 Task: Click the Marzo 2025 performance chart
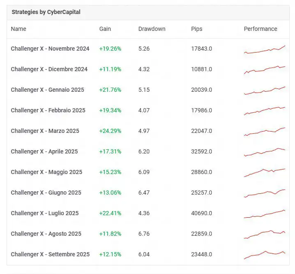[x=264, y=132]
